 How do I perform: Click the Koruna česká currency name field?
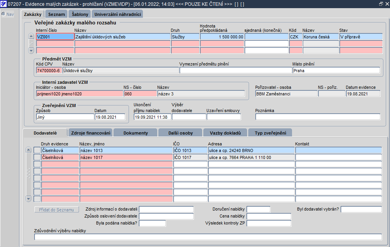pos(321,36)
